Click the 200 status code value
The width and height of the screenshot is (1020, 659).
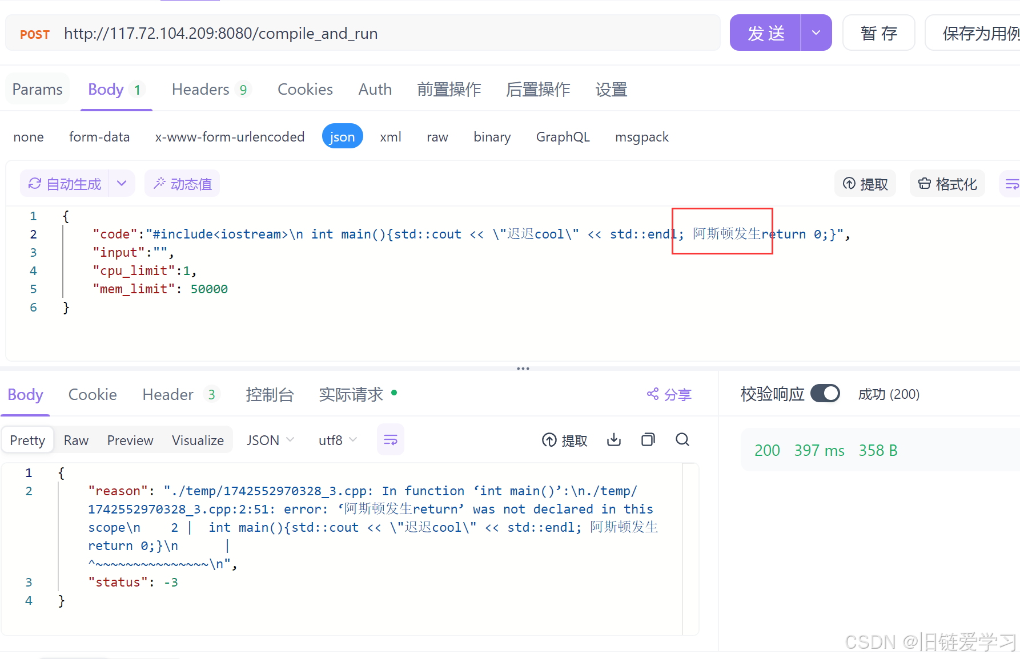tap(767, 450)
